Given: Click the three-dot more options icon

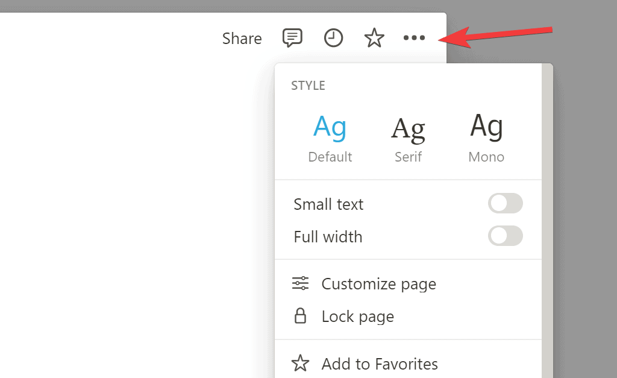Looking at the screenshot, I should click(414, 38).
